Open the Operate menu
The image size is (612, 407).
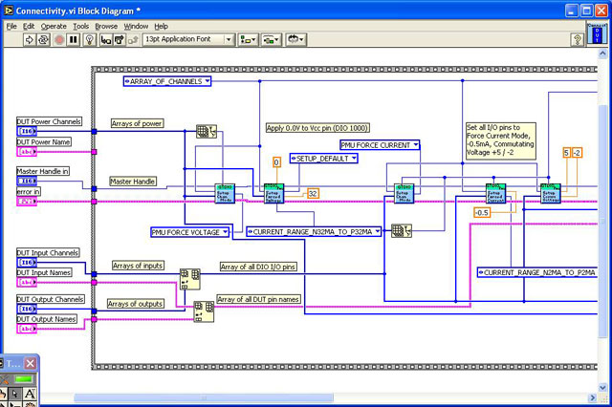coord(54,26)
